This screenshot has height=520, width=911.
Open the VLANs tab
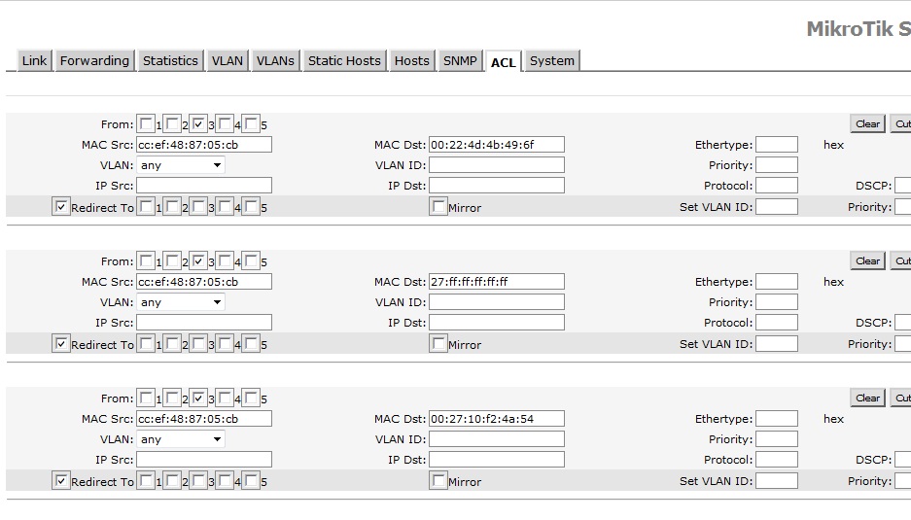(x=275, y=60)
